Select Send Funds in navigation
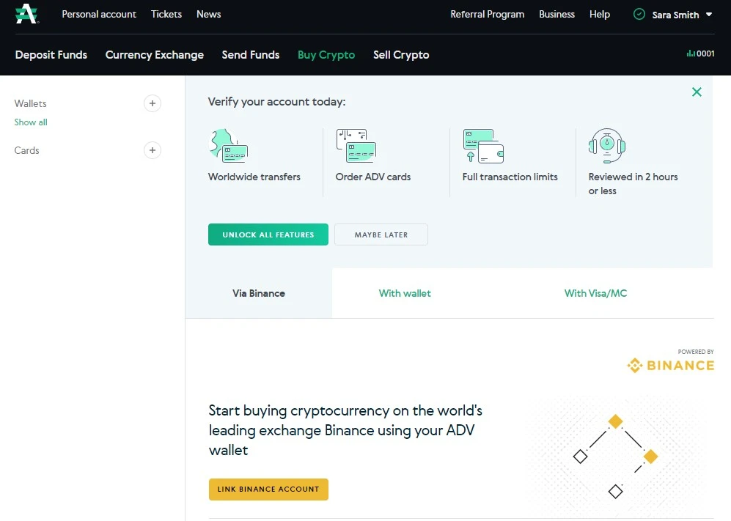The width and height of the screenshot is (731, 521). (250, 55)
